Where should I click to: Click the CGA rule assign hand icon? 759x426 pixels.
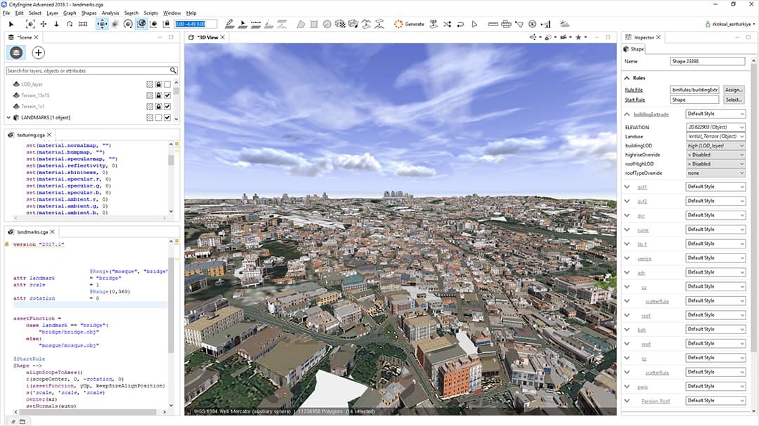click(x=434, y=24)
